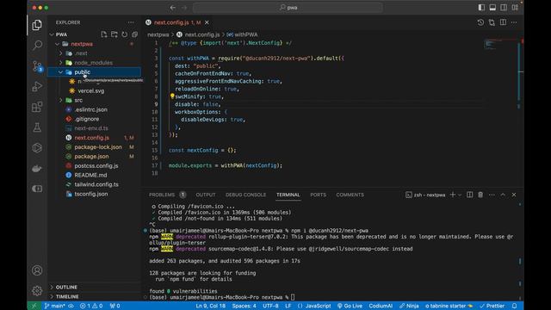
Task: Expand the node_modules folder
Action: pyautogui.click(x=61, y=63)
